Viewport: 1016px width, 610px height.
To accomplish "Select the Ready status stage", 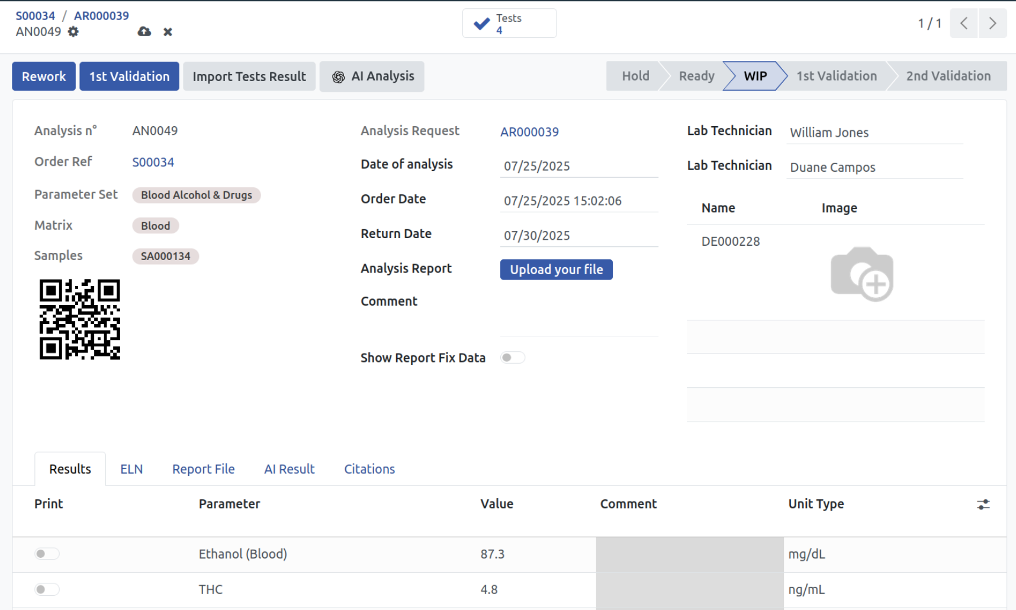I will 696,76.
